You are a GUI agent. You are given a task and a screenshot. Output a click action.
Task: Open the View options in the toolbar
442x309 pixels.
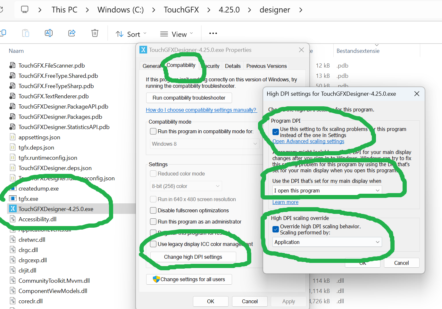pos(176,34)
